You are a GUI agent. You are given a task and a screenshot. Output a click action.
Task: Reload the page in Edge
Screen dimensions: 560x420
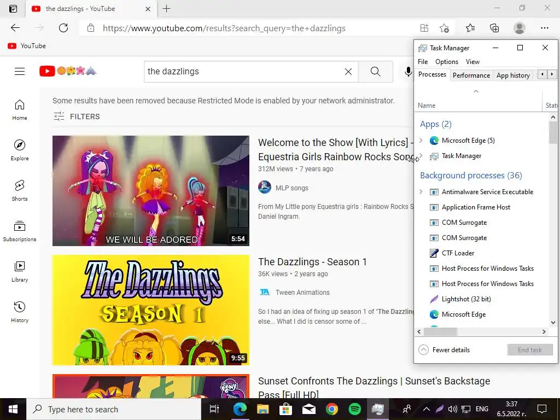(x=63, y=28)
